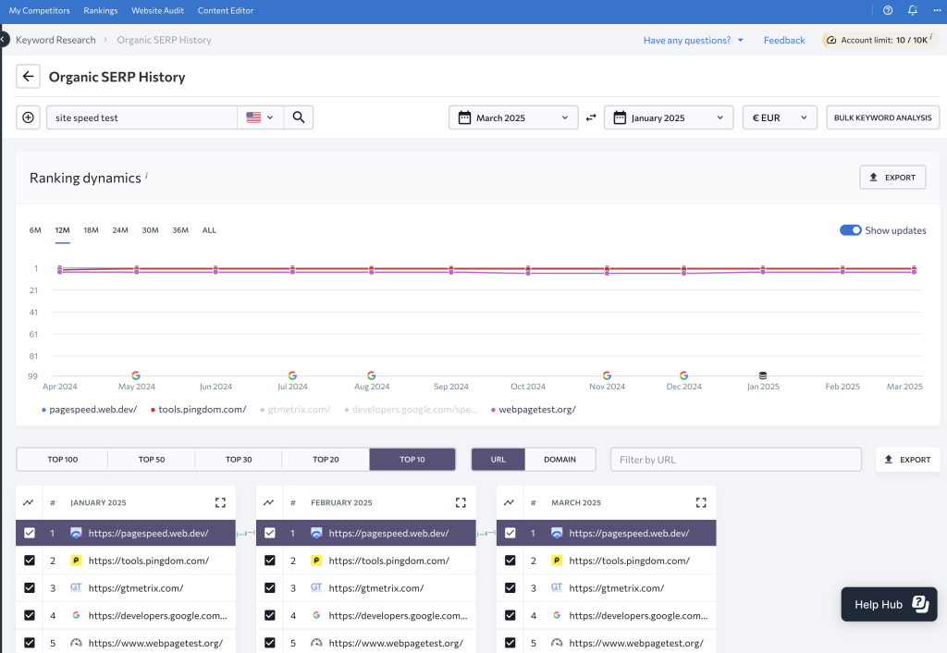
Task: Click the plus icon beside the keyword field
Action: (28, 117)
